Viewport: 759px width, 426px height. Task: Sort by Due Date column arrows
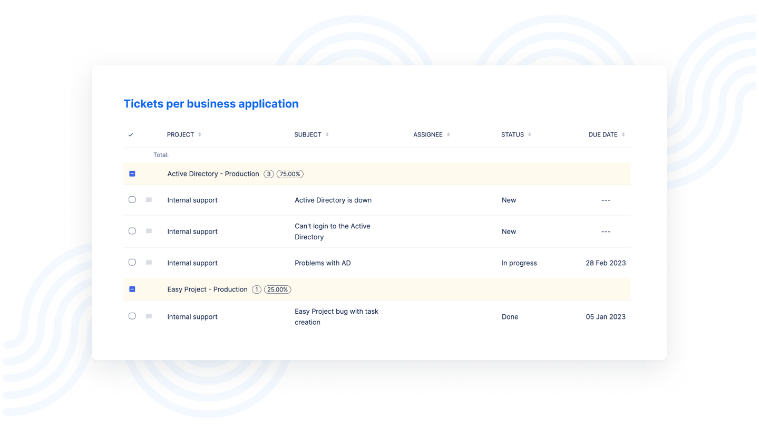point(623,135)
